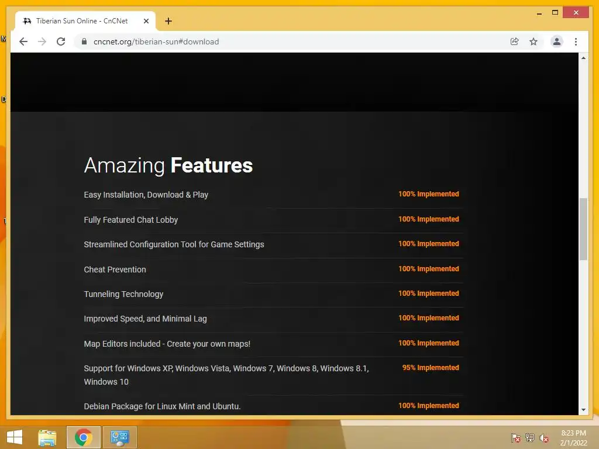Click 'Debian Package for Linux Mint and Ubuntu' text
The width and height of the screenshot is (599, 449).
pyautogui.click(x=162, y=406)
